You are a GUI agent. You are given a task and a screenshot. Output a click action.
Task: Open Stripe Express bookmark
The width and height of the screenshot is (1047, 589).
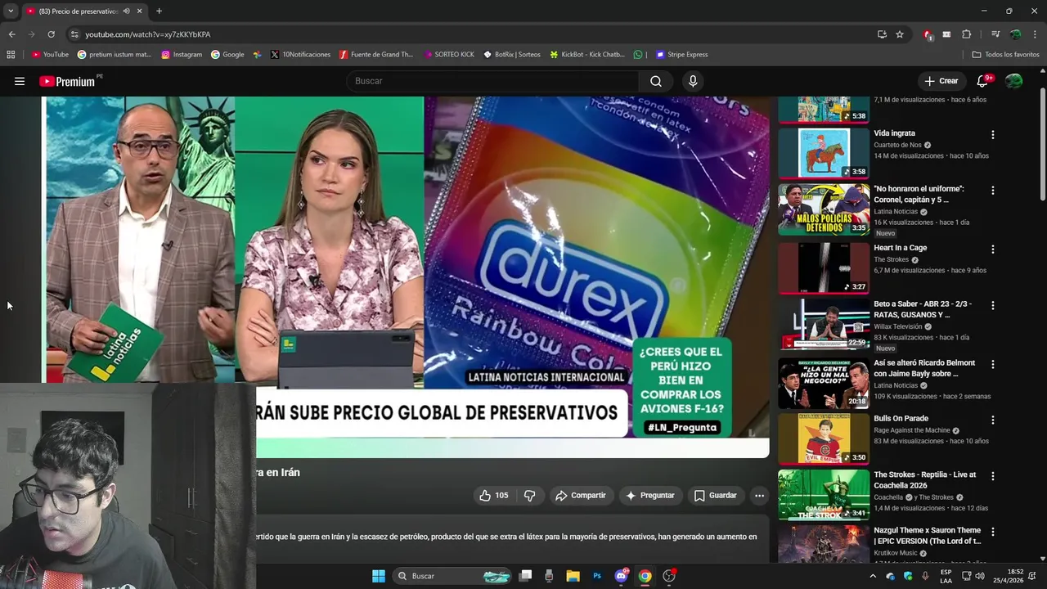tap(682, 55)
